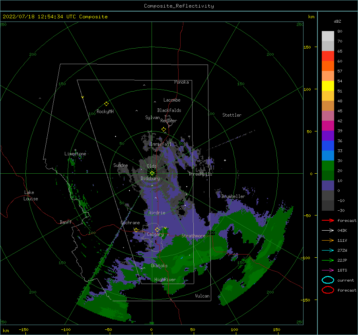This screenshot has height=335, width=358.
Task: Click the orange 111V arrow icon
Action: [x=328, y=240]
